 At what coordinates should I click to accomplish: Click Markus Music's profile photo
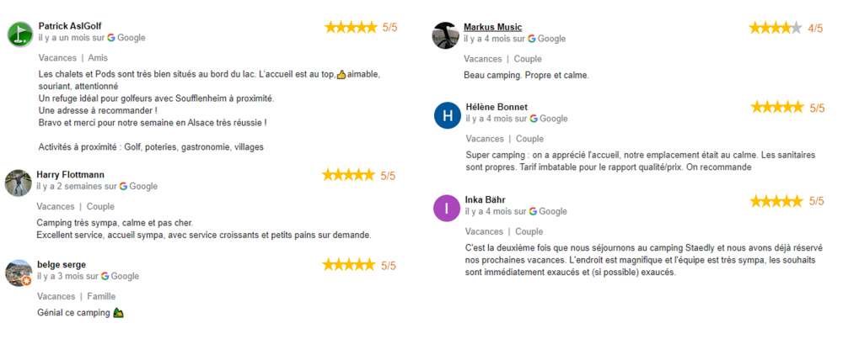pos(445,34)
